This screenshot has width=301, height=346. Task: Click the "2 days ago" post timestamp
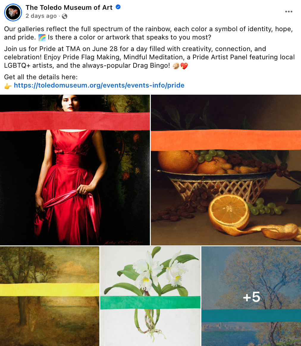pos(41,16)
